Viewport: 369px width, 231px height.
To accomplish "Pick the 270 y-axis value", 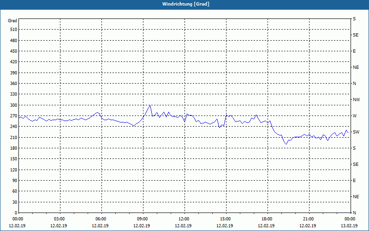I will (14, 116).
